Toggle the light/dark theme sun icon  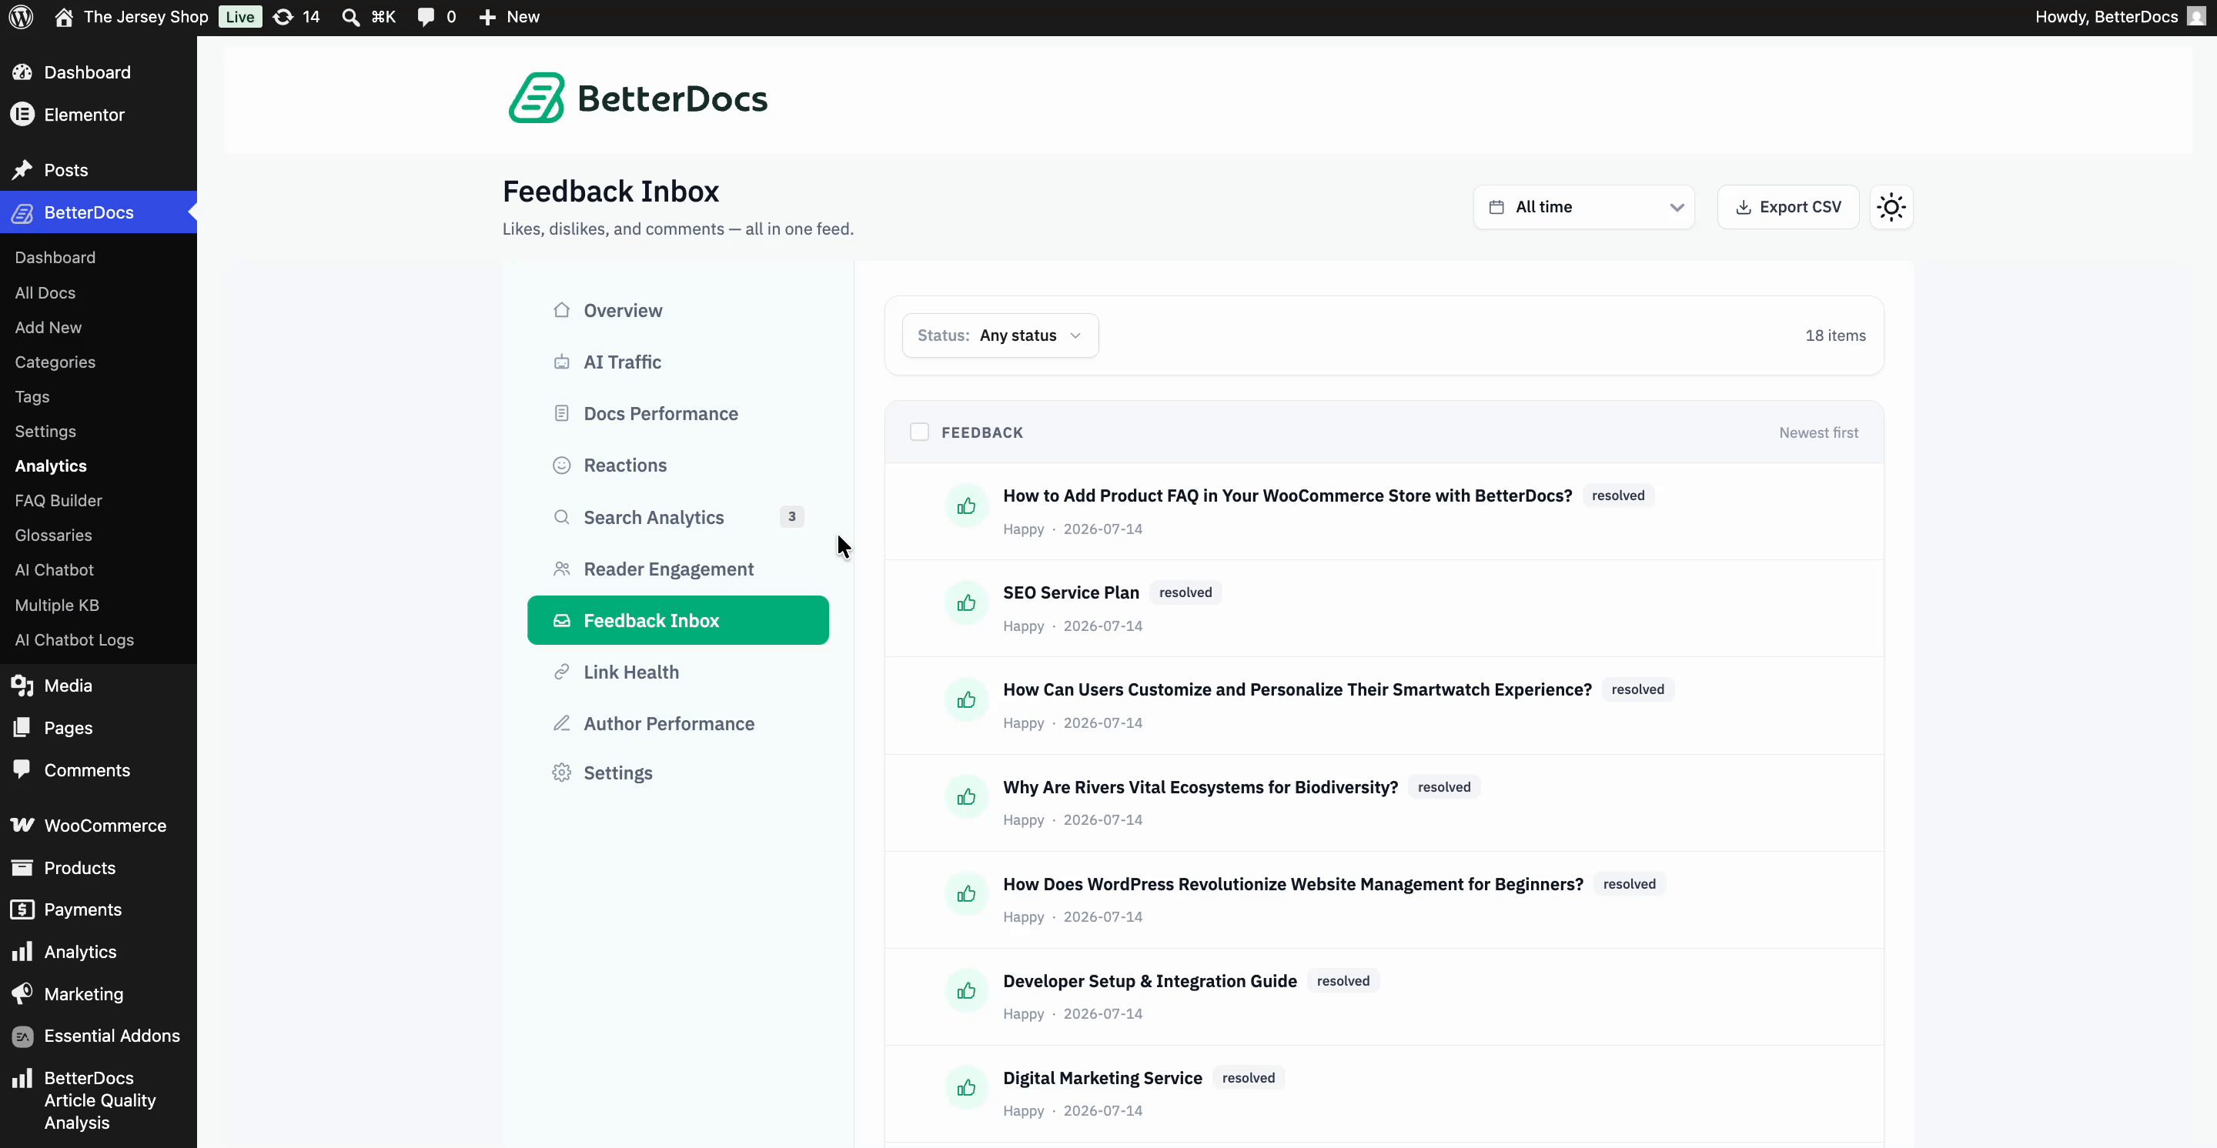click(1891, 207)
